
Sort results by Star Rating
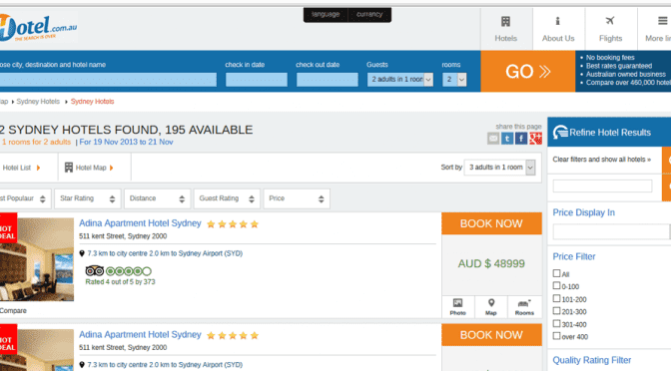(x=88, y=198)
